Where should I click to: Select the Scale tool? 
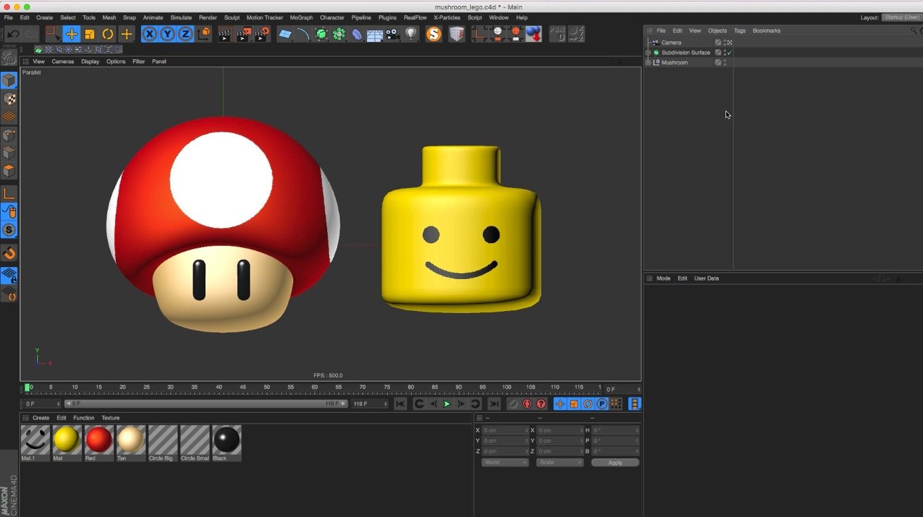[90, 34]
